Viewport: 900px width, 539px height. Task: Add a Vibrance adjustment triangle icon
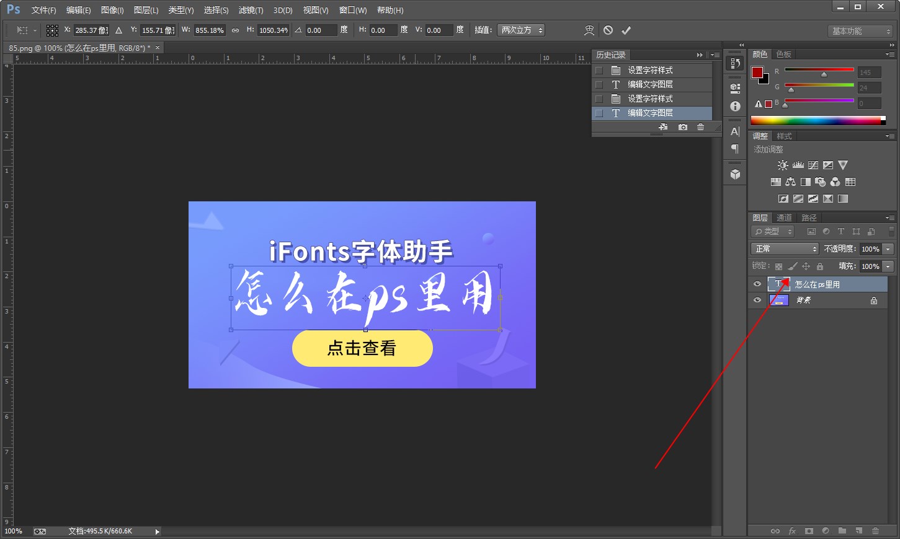843,165
